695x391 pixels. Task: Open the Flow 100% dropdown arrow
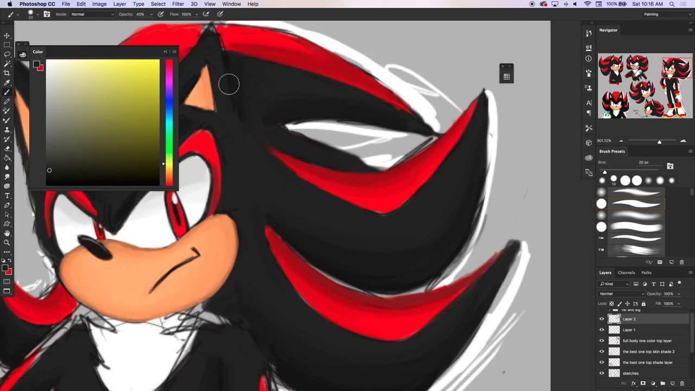tap(195, 14)
